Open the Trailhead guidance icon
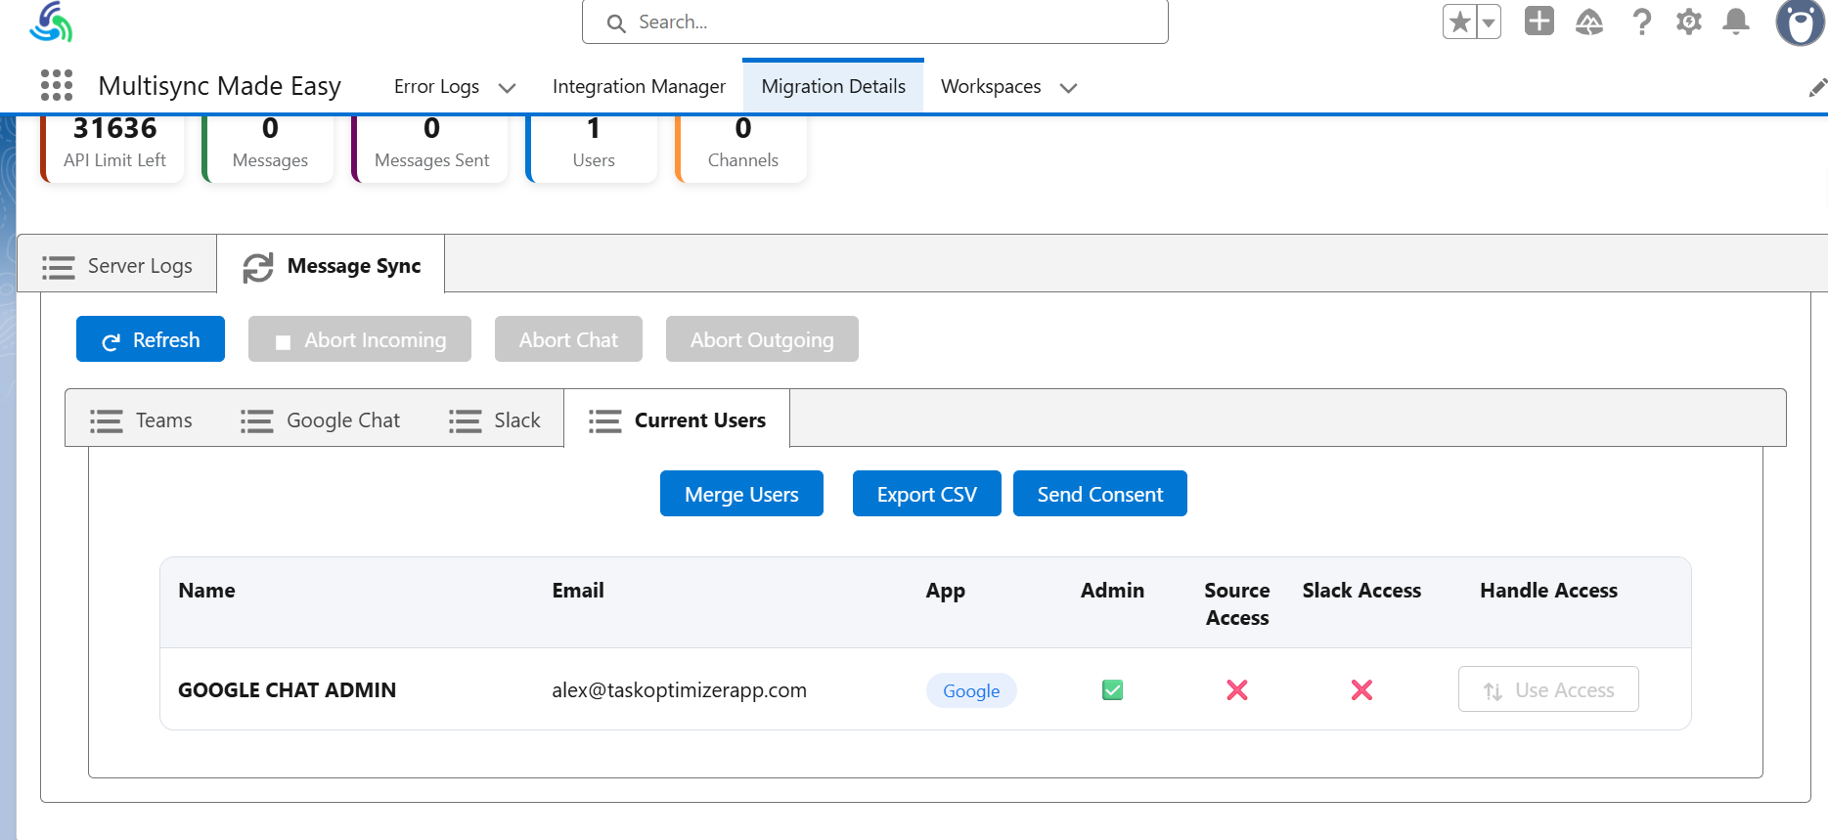This screenshot has height=840, width=1828. click(x=1589, y=22)
